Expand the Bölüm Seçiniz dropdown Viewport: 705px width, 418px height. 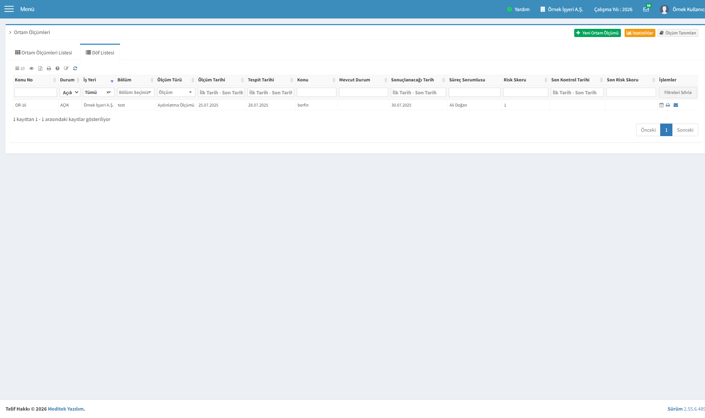(x=136, y=92)
